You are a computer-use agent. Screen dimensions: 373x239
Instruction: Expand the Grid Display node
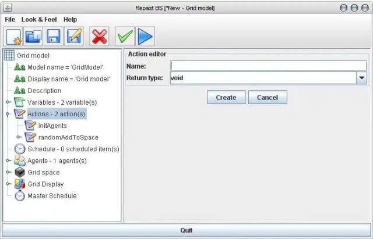(8, 184)
